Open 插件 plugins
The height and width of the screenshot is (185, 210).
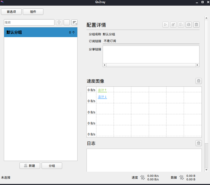coord(33,12)
